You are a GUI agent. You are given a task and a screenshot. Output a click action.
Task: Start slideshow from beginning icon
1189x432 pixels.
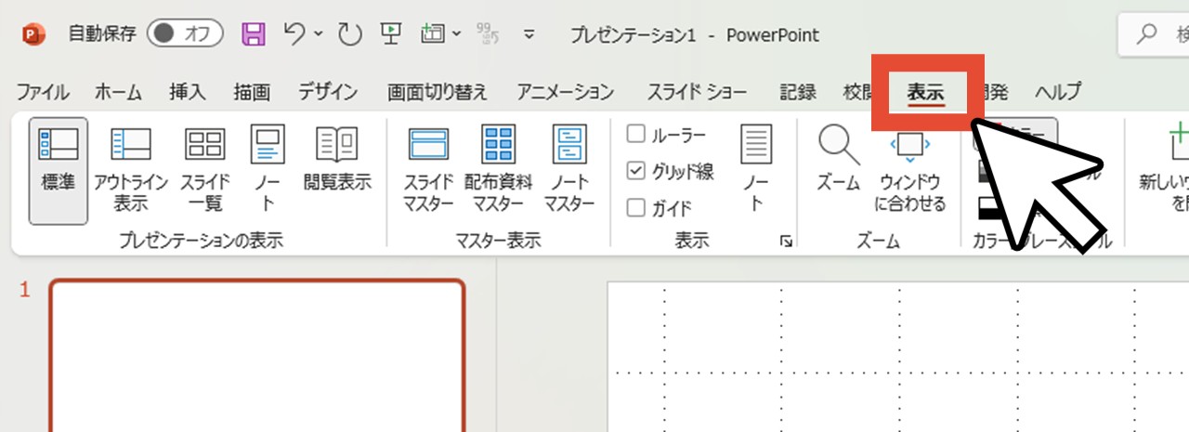tap(391, 34)
